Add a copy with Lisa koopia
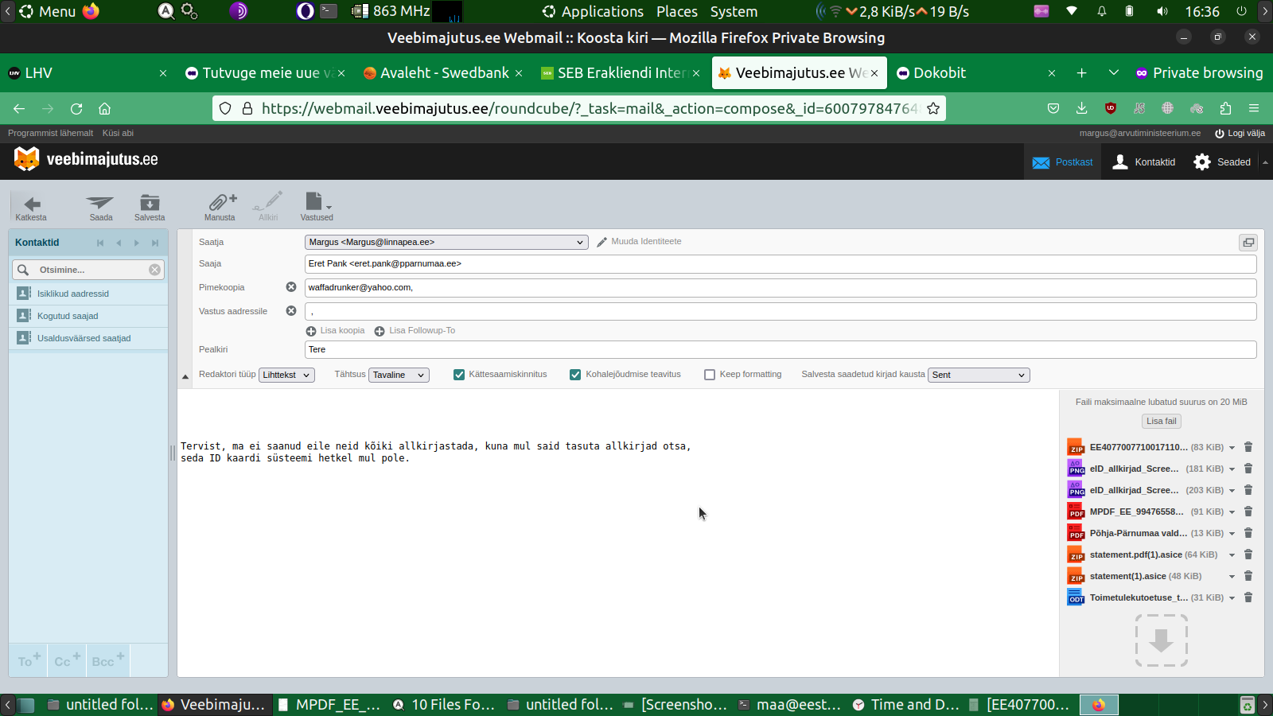This screenshot has width=1273, height=716. (336, 331)
